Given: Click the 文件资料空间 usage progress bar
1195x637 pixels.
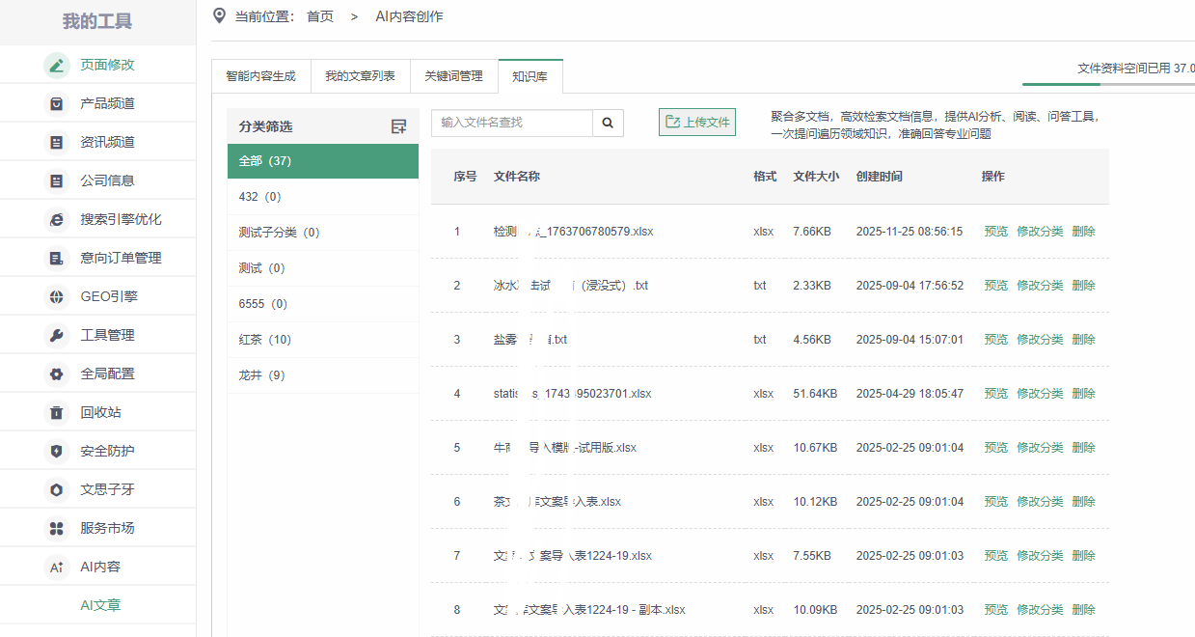Looking at the screenshot, I should coord(1108,85).
